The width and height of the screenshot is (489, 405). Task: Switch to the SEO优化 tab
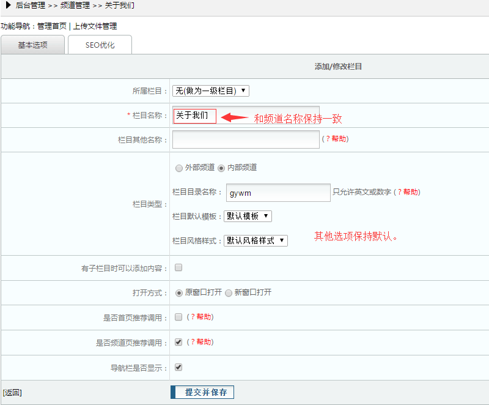click(x=100, y=45)
